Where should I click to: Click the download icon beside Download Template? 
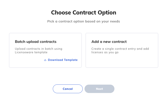click(x=45, y=60)
